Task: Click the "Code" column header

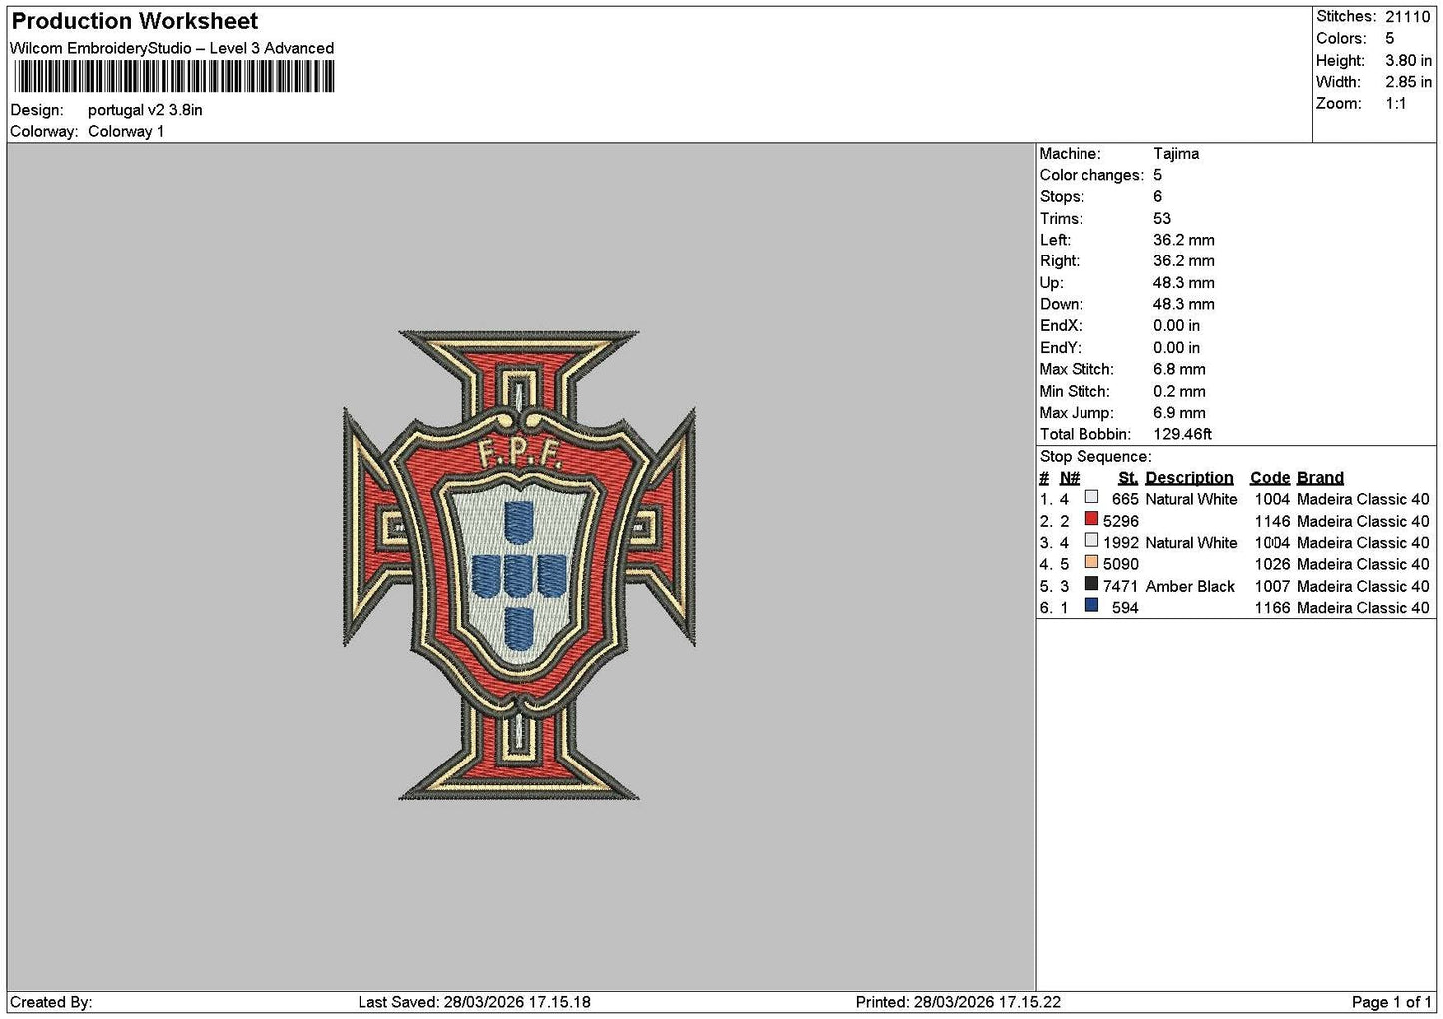Action: 1270,478
